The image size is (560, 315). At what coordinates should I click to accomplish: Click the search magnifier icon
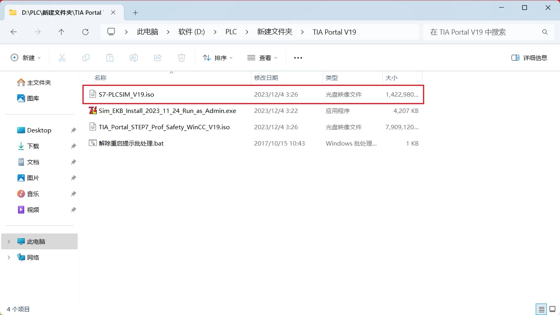click(545, 32)
